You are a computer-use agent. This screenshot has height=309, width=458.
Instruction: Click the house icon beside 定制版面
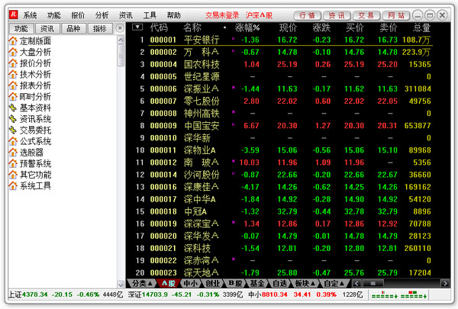click(13, 41)
